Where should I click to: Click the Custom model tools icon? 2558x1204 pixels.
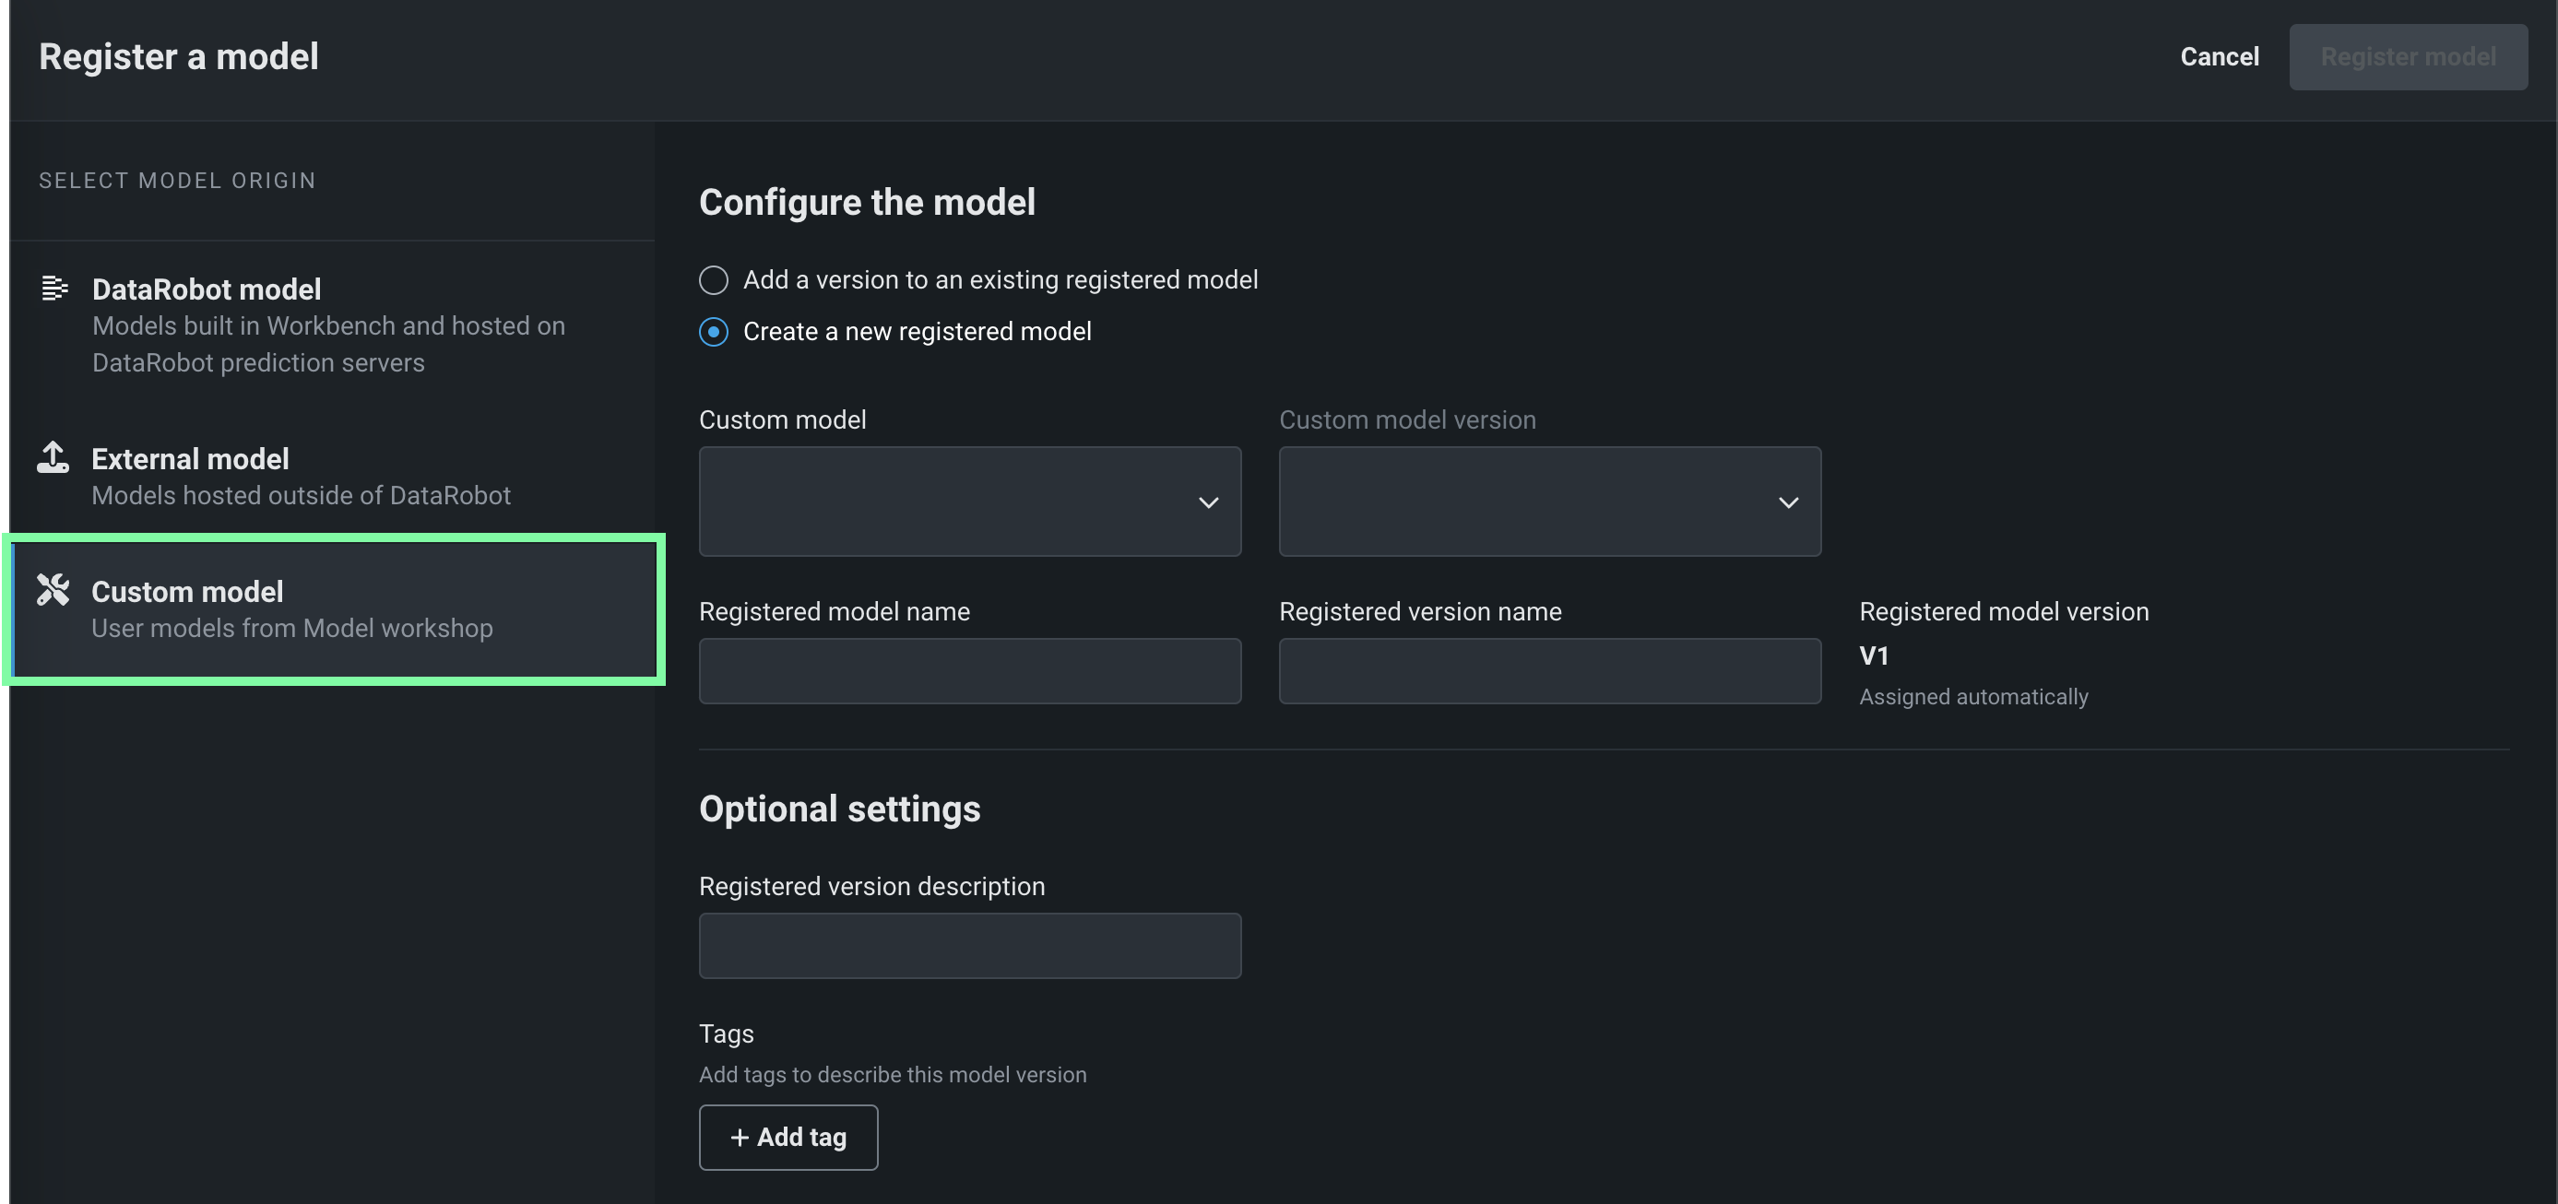[53, 590]
